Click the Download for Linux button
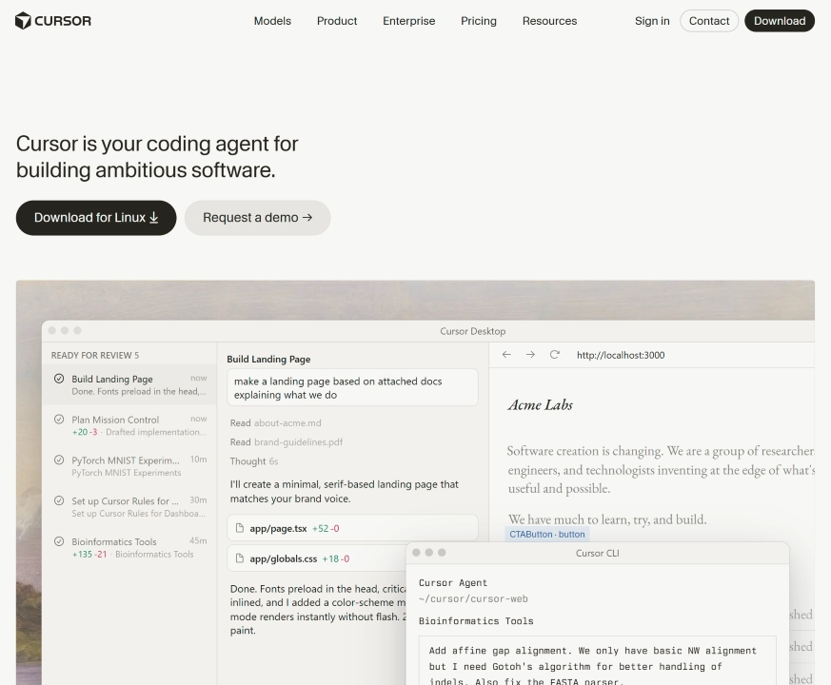831x685 pixels. 96,218
